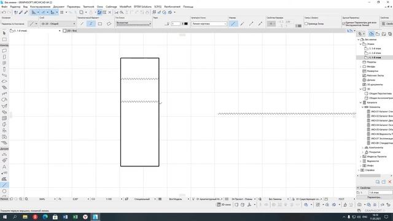393x221 pixels.
Task: Open the Редактор menu
Action: coord(15,7)
